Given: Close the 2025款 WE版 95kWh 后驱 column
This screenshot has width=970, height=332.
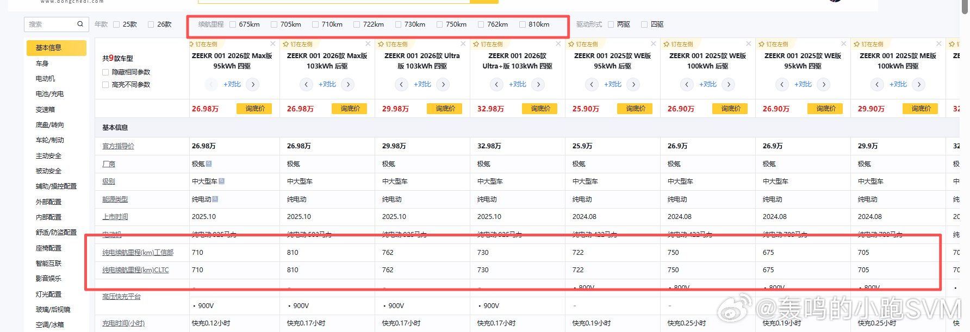Looking at the screenshot, I should point(654,43).
